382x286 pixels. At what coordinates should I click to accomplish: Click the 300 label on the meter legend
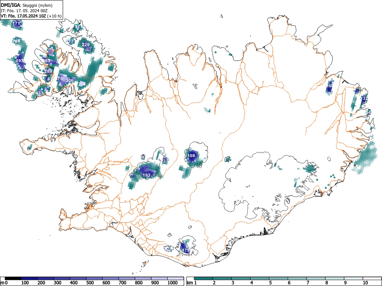(x=58, y=283)
